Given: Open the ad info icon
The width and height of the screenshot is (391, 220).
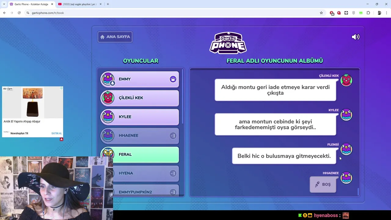Looking at the screenshot, I should point(61,88).
